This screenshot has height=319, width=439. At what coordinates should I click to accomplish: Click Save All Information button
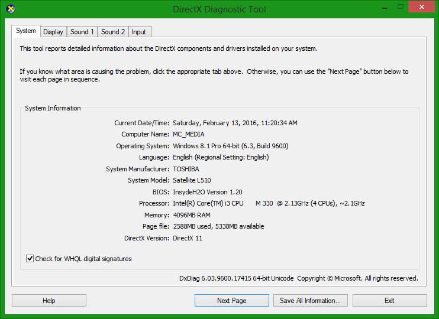click(311, 301)
